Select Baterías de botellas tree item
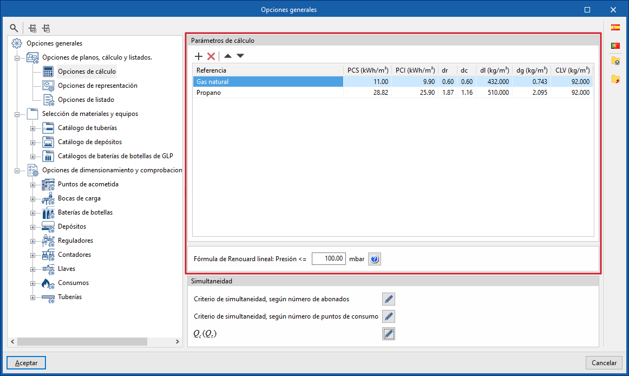Screen dimensions: 629x376 point(85,212)
